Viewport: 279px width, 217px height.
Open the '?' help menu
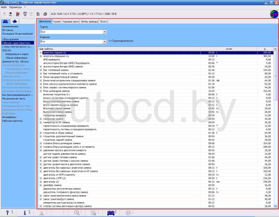[25, 7]
